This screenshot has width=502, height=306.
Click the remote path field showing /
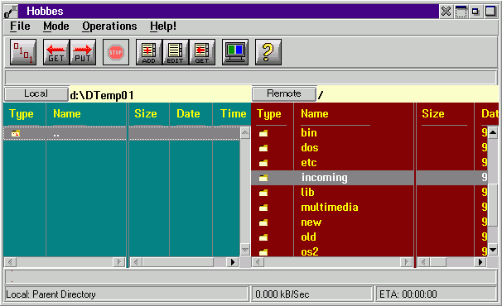(x=408, y=94)
